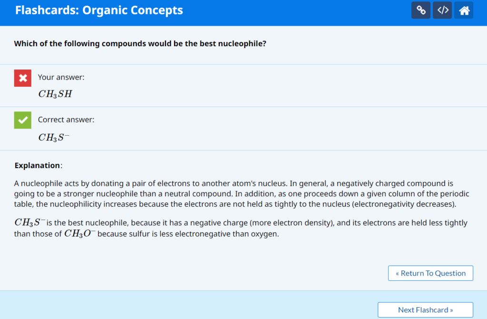The height and width of the screenshot is (319, 487).
Task: Select the "Correct answer:" label
Action: tap(66, 120)
